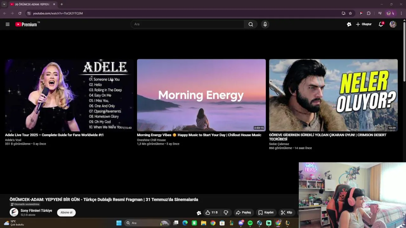
Task: Open the Windows Start menu
Action: (119, 223)
